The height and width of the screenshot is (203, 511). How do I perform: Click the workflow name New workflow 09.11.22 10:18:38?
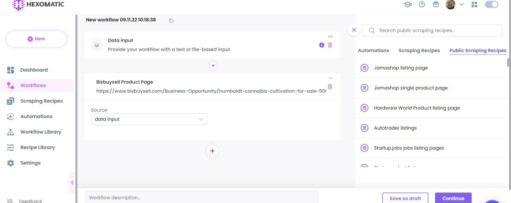tap(121, 20)
